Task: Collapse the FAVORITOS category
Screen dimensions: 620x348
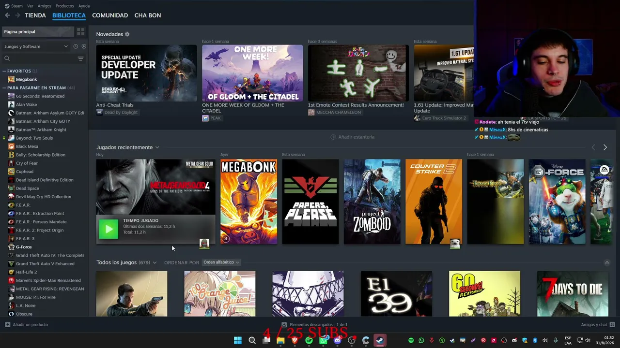Action: pyautogui.click(x=4, y=71)
